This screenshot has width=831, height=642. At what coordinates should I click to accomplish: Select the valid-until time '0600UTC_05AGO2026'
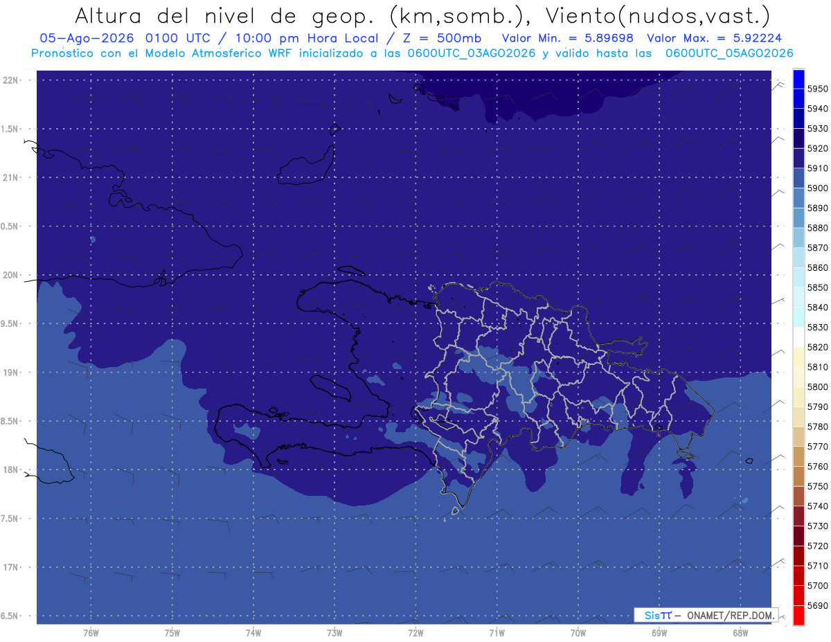(x=729, y=53)
